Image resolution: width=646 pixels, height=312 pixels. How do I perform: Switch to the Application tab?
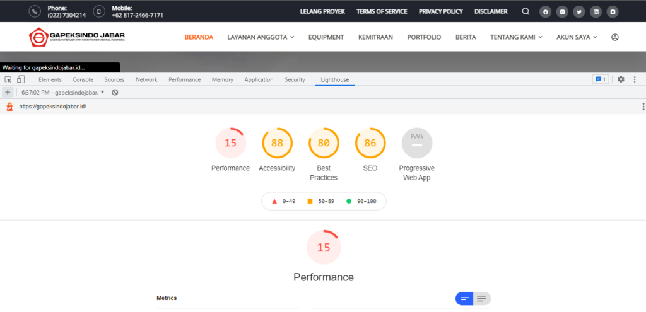coord(259,80)
